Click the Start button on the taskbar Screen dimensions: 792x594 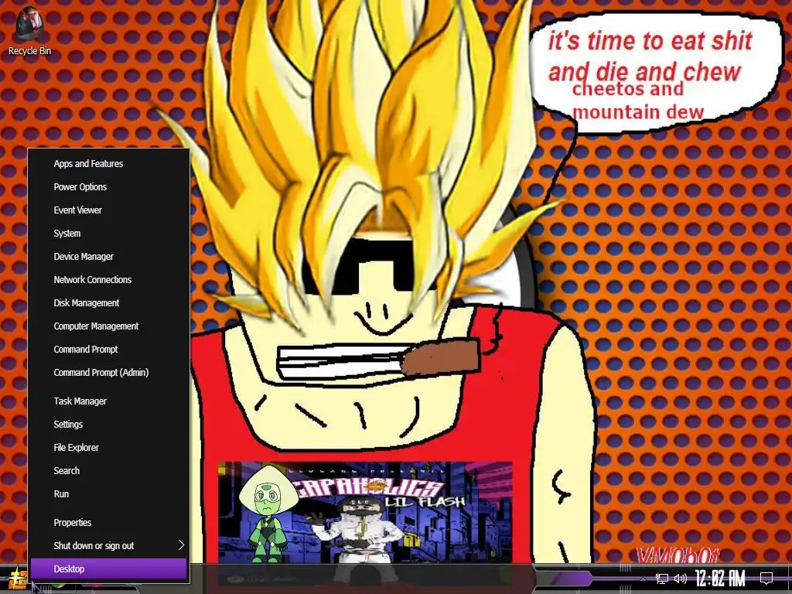[15, 579]
